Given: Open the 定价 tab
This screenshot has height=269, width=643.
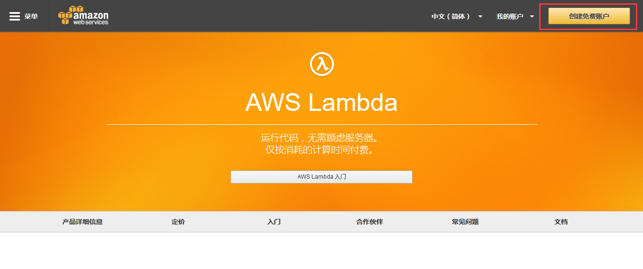Looking at the screenshot, I should (x=178, y=222).
